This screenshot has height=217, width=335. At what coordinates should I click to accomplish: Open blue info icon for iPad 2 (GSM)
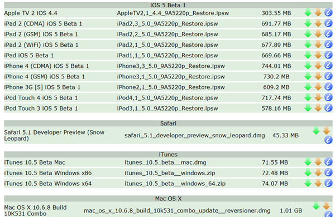coord(328,34)
